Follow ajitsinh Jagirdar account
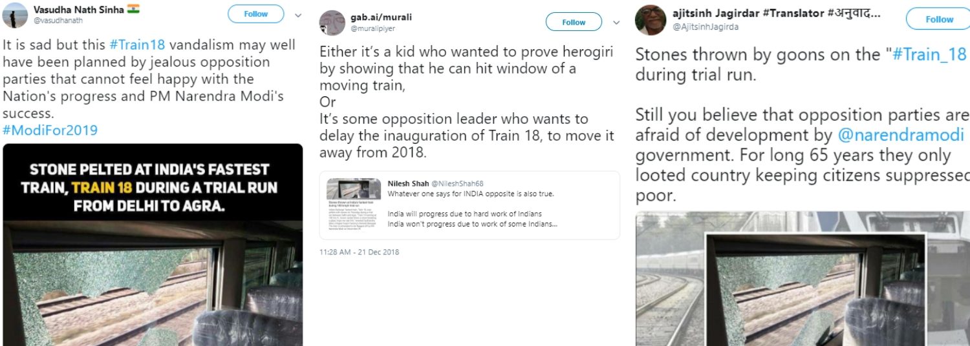970x346 pixels. [x=938, y=19]
